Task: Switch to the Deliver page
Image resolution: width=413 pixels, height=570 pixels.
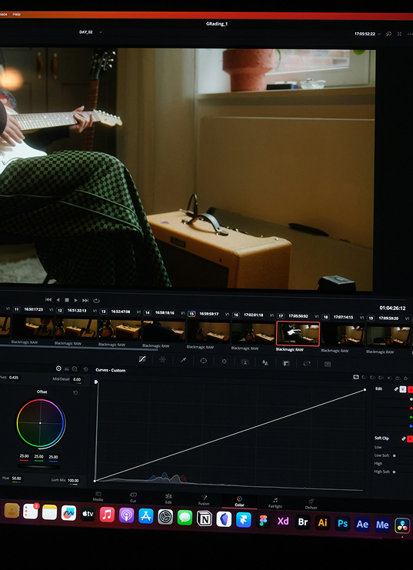Action: click(x=311, y=504)
